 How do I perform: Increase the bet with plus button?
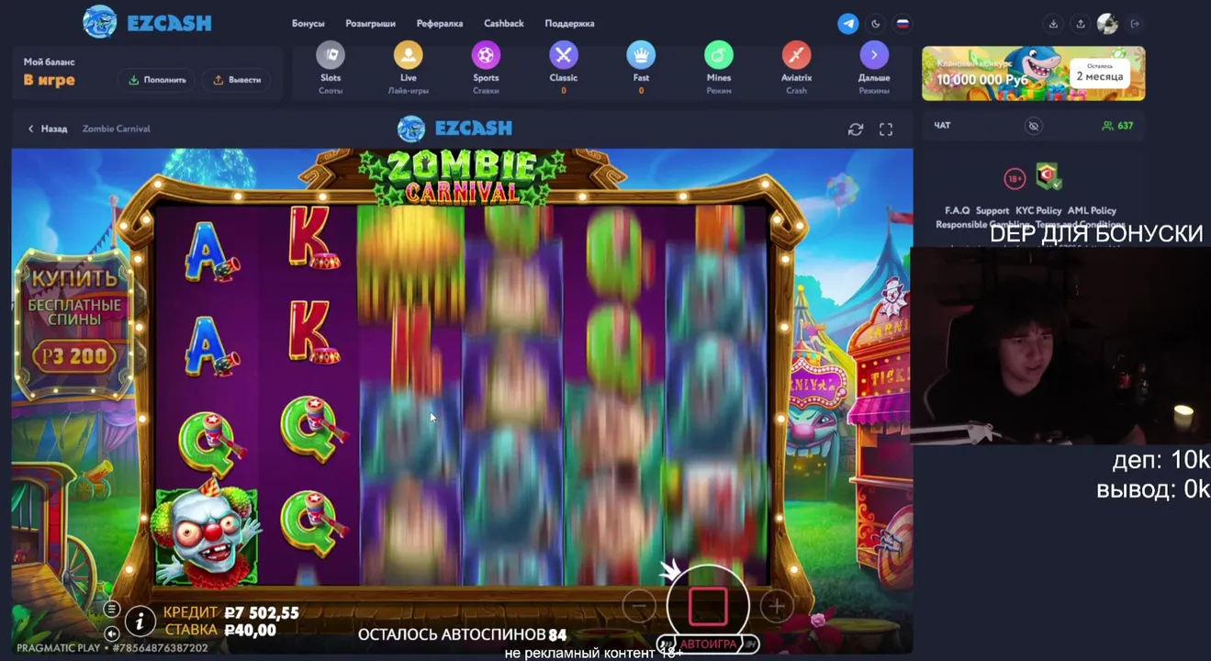tap(777, 606)
